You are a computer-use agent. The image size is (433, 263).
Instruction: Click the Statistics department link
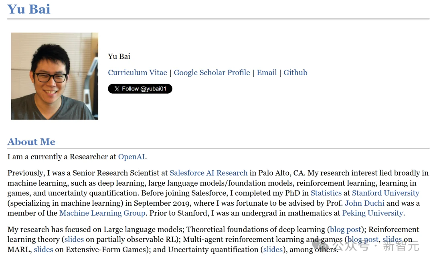pyautogui.click(x=326, y=193)
